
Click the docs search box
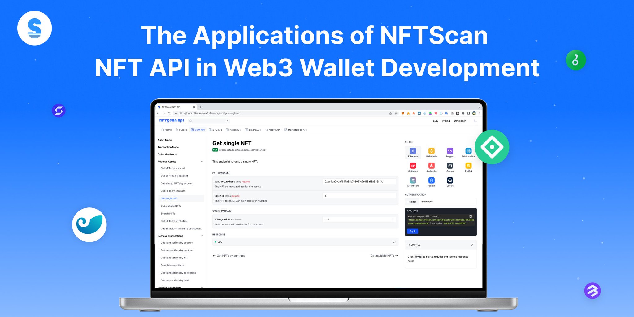point(209,121)
